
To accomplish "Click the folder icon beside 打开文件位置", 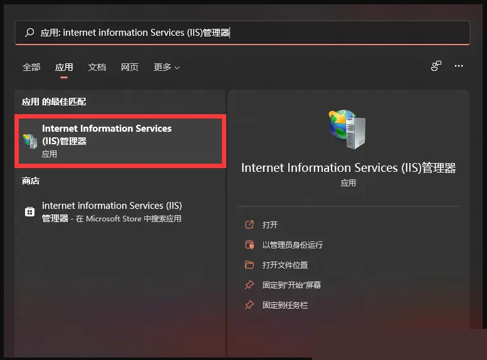I will (249, 265).
